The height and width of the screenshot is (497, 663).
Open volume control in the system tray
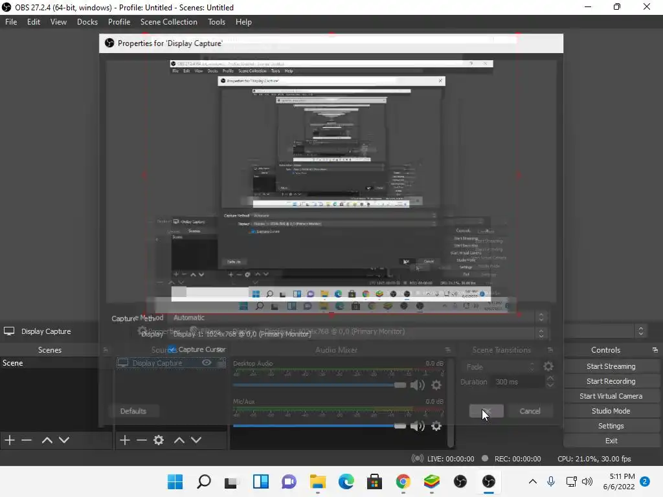[x=587, y=481]
